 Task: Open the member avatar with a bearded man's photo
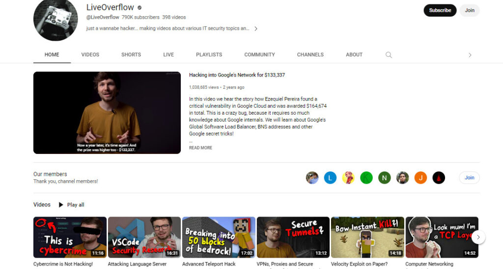click(x=403, y=177)
